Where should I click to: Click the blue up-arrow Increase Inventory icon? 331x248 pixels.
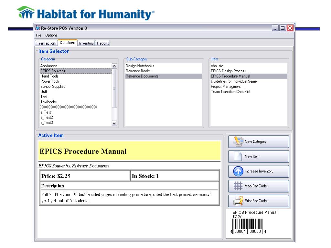(x=238, y=171)
